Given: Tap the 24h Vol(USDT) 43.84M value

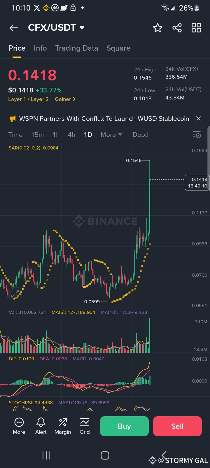Looking at the screenshot, I should (175, 98).
